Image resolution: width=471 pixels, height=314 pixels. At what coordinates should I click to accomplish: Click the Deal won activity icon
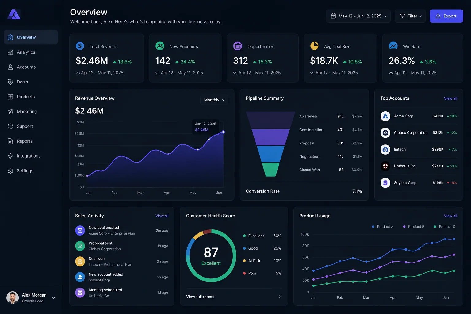pyautogui.click(x=80, y=261)
